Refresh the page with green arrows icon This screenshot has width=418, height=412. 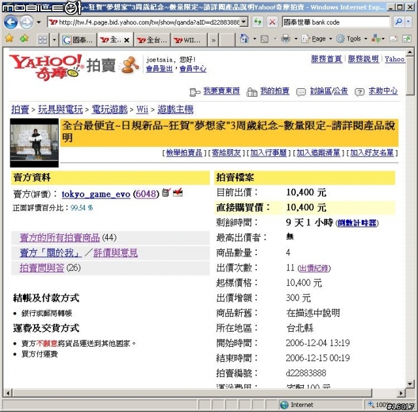point(258,22)
